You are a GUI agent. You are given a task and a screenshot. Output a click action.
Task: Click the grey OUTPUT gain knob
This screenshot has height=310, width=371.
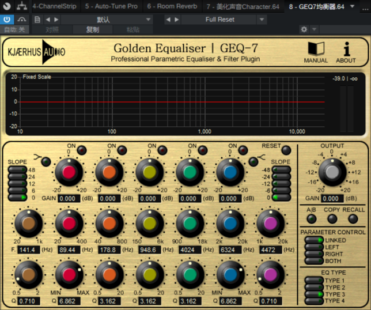[x=332, y=172]
